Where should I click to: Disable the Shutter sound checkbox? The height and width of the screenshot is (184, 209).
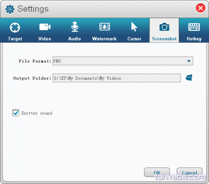pyautogui.click(x=16, y=113)
